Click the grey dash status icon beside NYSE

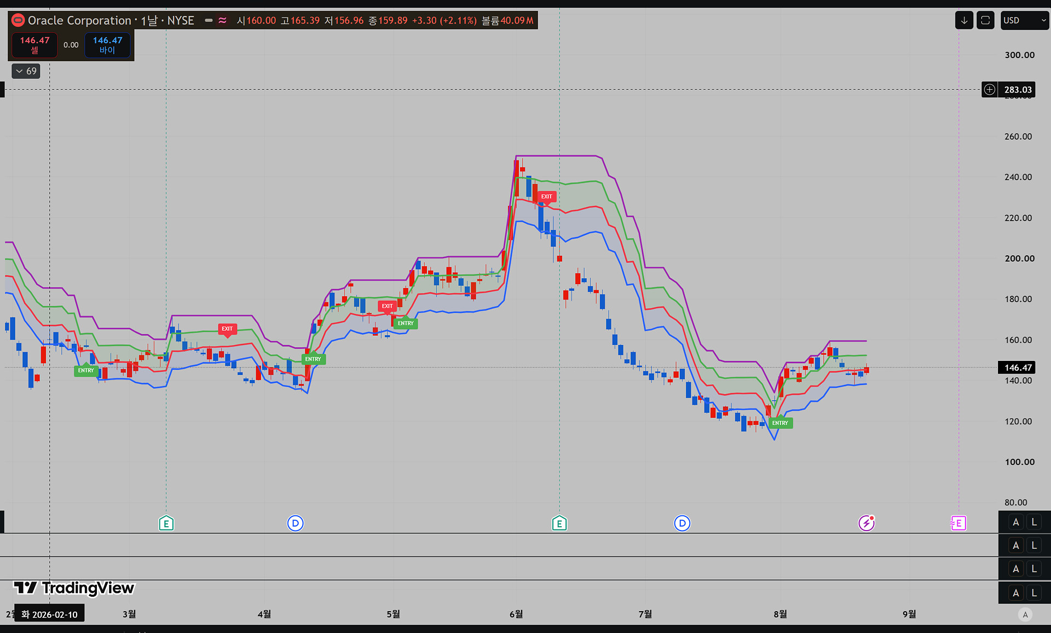click(x=209, y=21)
